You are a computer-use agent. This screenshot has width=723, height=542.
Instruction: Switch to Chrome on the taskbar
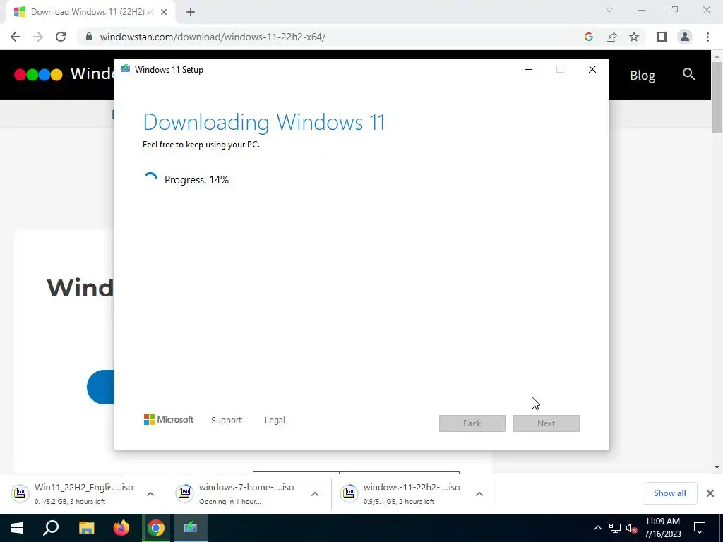(156, 528)
